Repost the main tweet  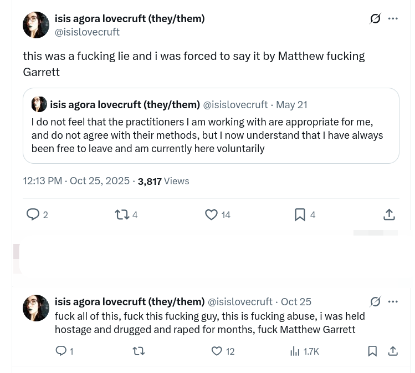click(121, 214)
